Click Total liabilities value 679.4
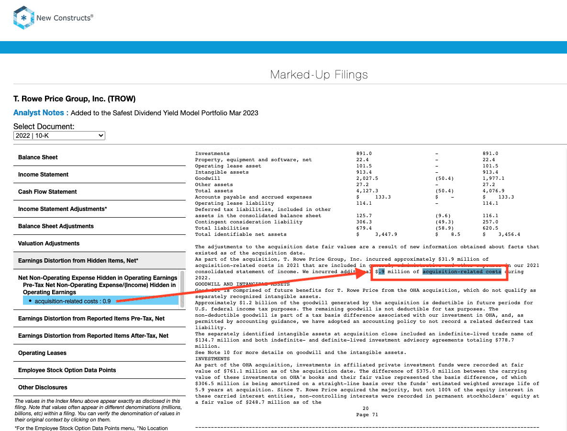This screenshot has height=431, width=567. point(364,228)
